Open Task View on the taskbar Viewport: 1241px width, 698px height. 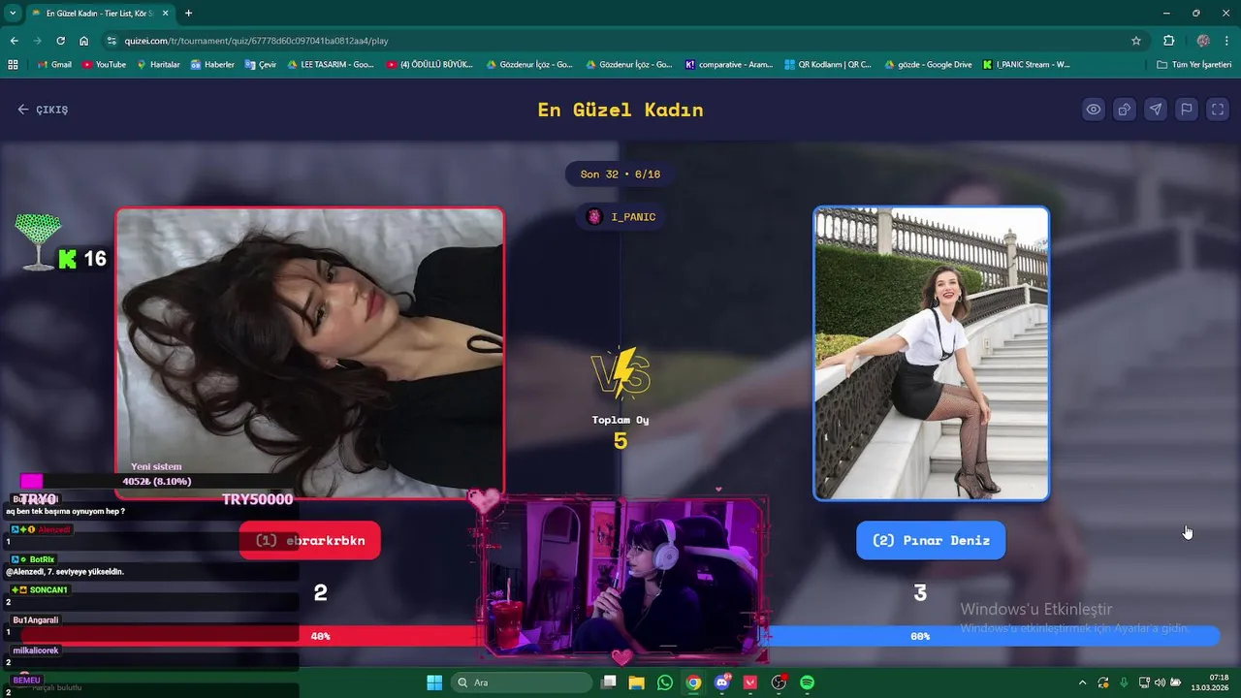click(x=609, y=682)
